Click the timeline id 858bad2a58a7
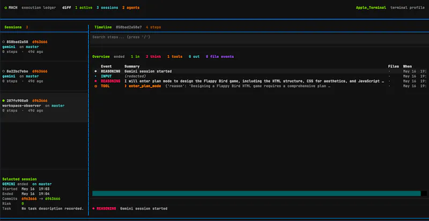 pos(129,27)
